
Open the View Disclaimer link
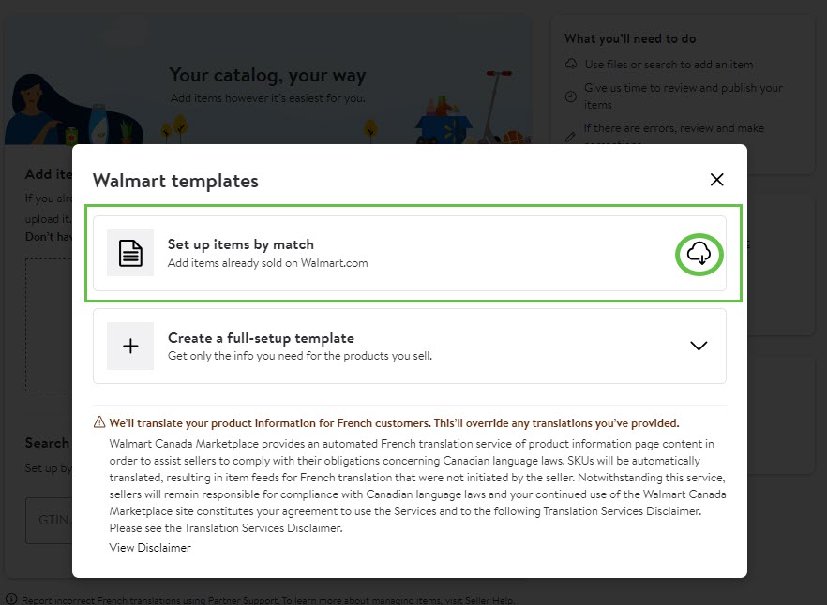tap(150, 548)
